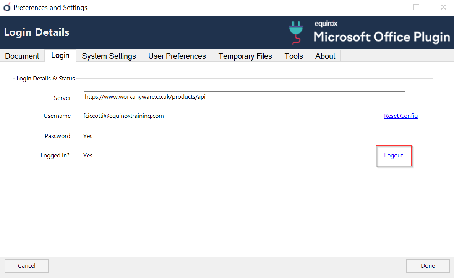Image resolution: width=454 pixels, height=278 pixels.
Task: Click the plug icon in the header
Action: coord(296,32)
